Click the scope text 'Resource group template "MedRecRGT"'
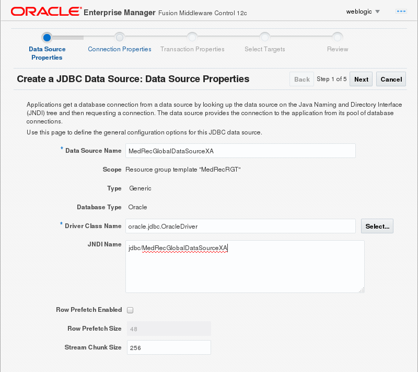Screen dimensions: 418x372 pos(183,170)
